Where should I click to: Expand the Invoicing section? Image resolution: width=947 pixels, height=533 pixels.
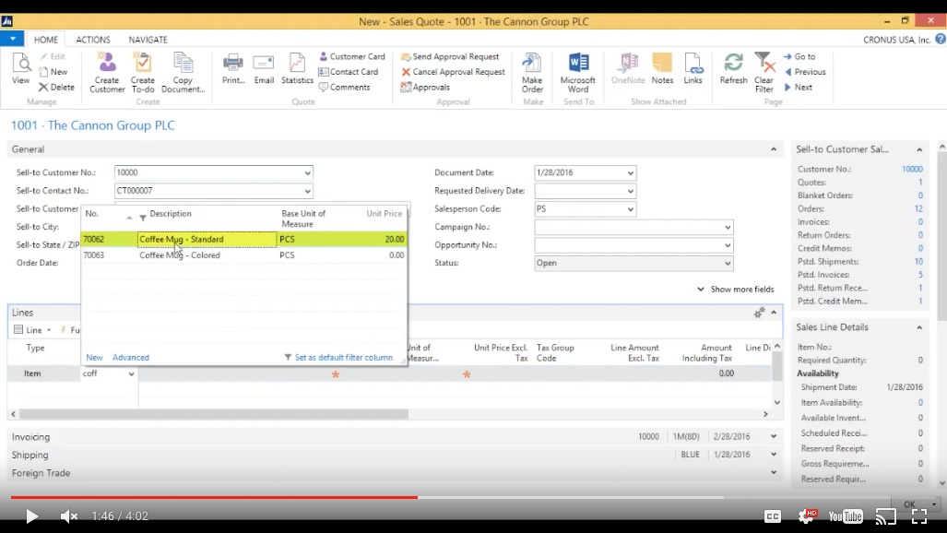(774, 436)
